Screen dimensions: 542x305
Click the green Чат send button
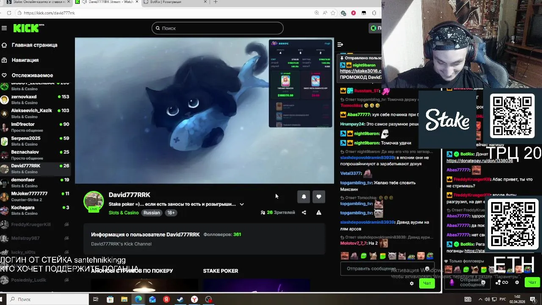point(427,283)
